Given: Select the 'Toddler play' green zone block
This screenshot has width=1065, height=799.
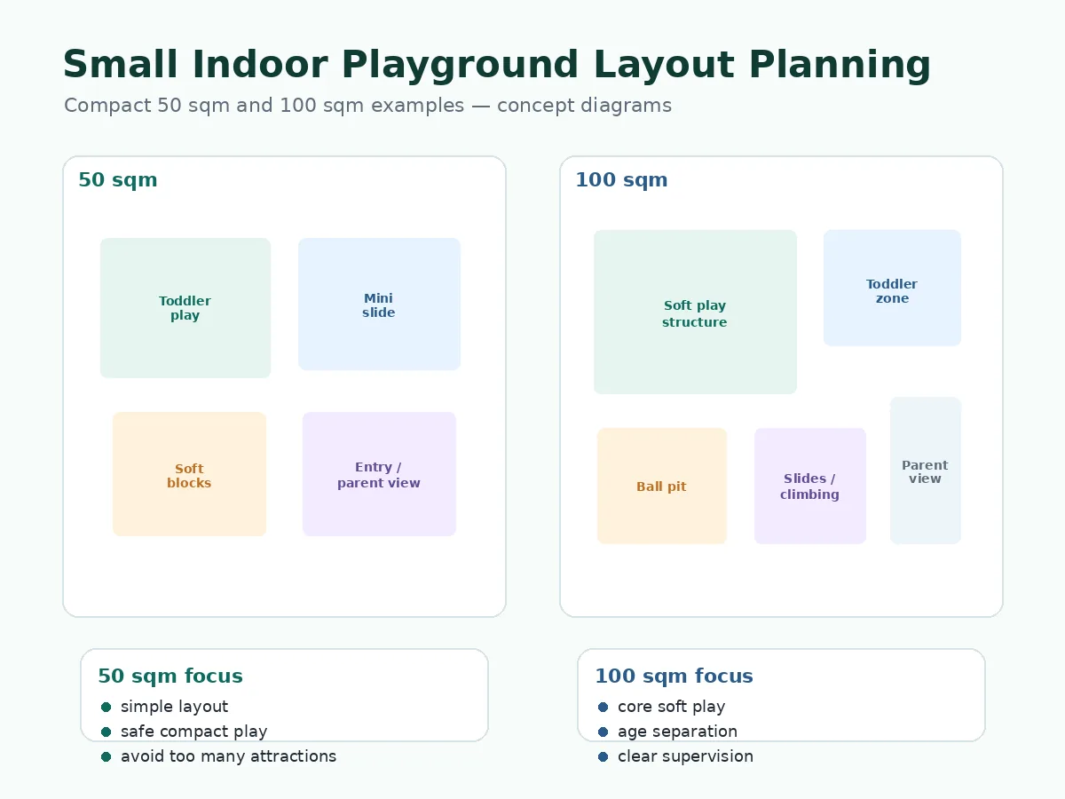Looking at the screenshot, I should 185,308.
